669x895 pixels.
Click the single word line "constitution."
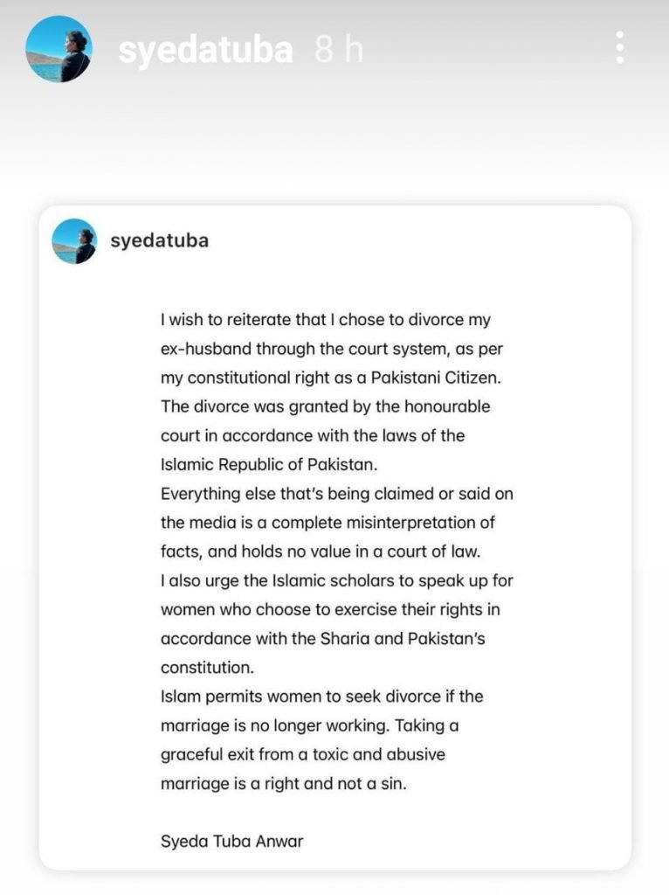pyautogui.click(x=207, y=668)
